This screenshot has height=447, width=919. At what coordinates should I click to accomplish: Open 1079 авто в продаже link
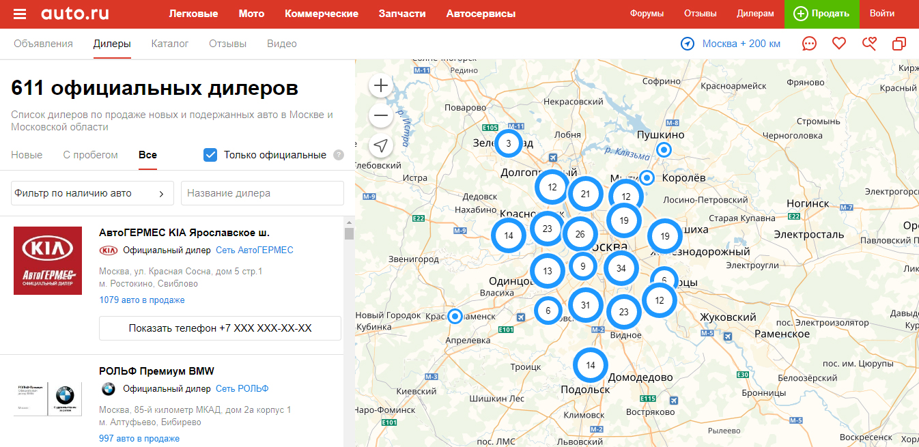[x=142, y=300]
